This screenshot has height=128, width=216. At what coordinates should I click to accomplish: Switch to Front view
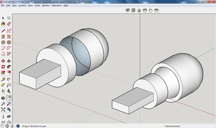(139, 10)
